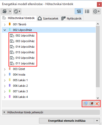Click the purple 006 Lakás 2 swatch
The image size is (102, 125).
tap(10, 85)
